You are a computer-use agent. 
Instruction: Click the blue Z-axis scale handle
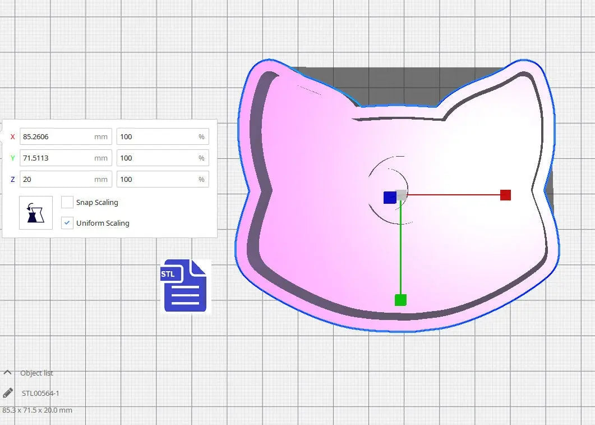point(389,198)
